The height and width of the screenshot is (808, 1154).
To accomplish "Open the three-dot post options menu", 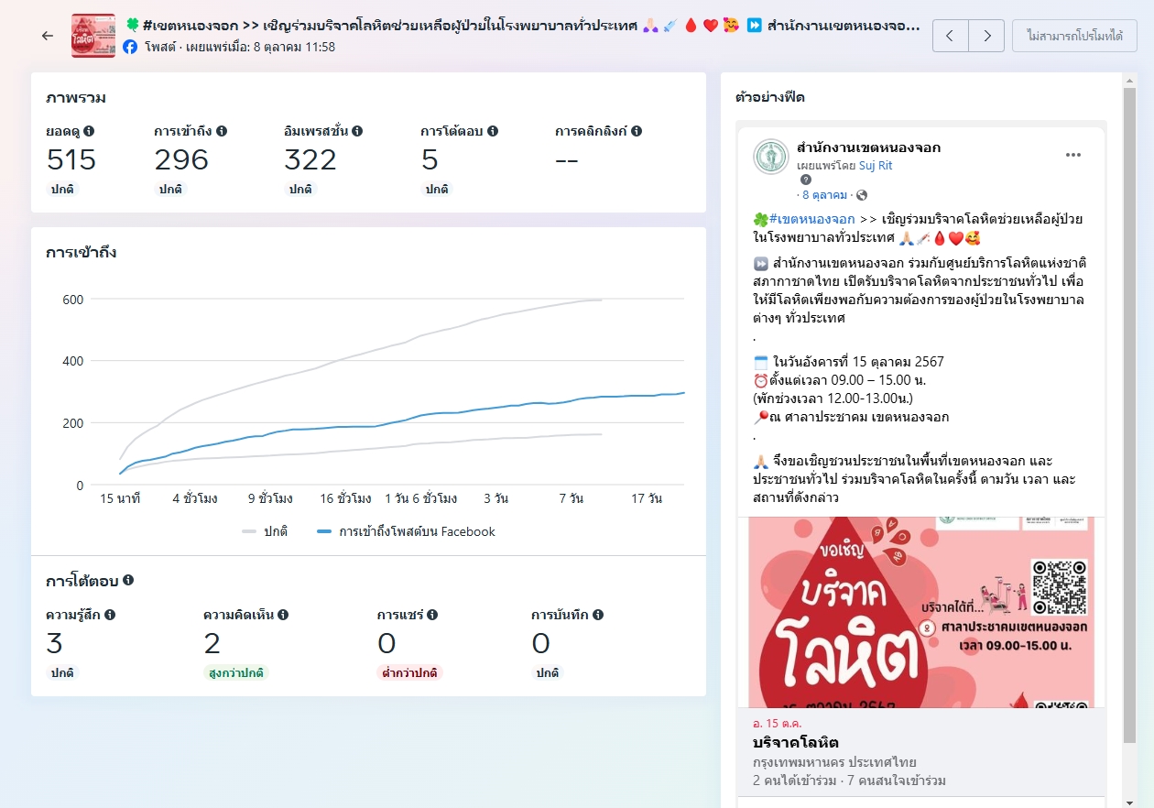I will pos(1073,155).
